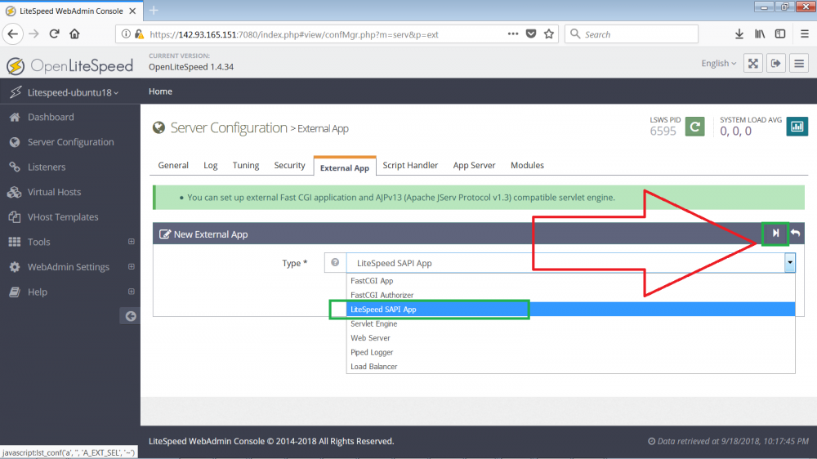The image size is (817, 459).
Task: Open the Firefox downloads icon
Action: pyautogui.click(x=739, y=33)
